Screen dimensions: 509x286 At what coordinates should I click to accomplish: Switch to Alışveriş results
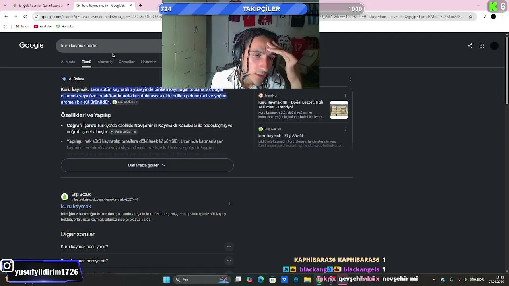tap(105, 62)
